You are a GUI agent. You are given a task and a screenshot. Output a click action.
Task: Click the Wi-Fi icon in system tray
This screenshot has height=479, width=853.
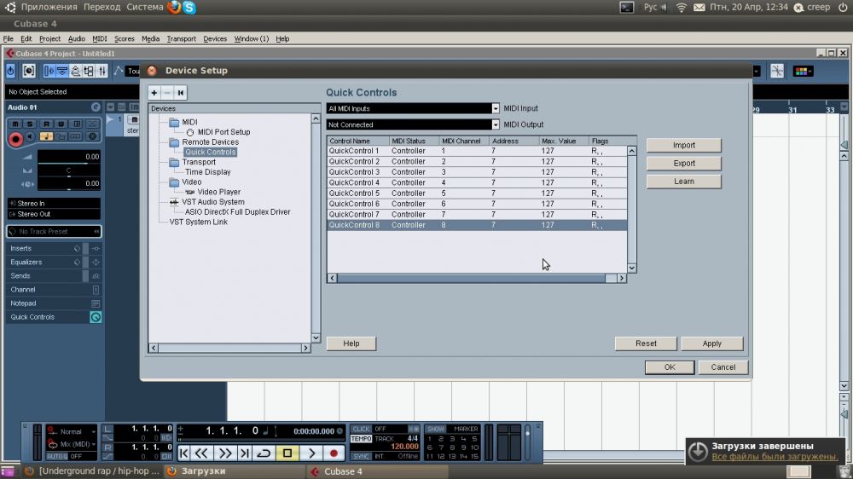681,7
